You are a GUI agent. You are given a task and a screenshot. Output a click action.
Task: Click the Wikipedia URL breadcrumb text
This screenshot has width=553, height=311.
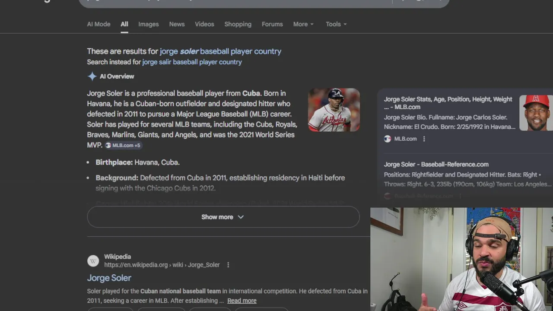tap(162, 265)
